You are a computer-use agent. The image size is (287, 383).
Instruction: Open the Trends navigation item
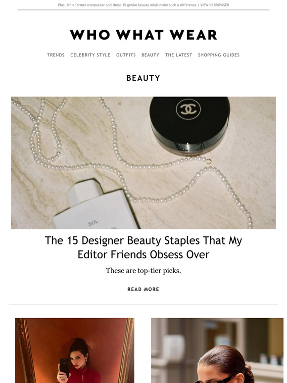coord(56,55)
